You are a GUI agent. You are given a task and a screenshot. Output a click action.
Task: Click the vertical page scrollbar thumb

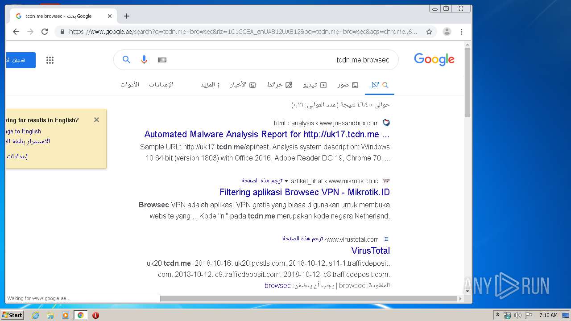point(468,82)
